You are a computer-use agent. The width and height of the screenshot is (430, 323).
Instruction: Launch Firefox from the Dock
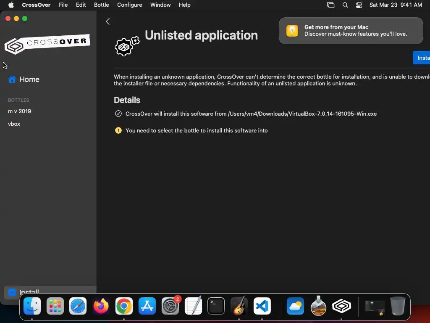[x=101, y=306]
